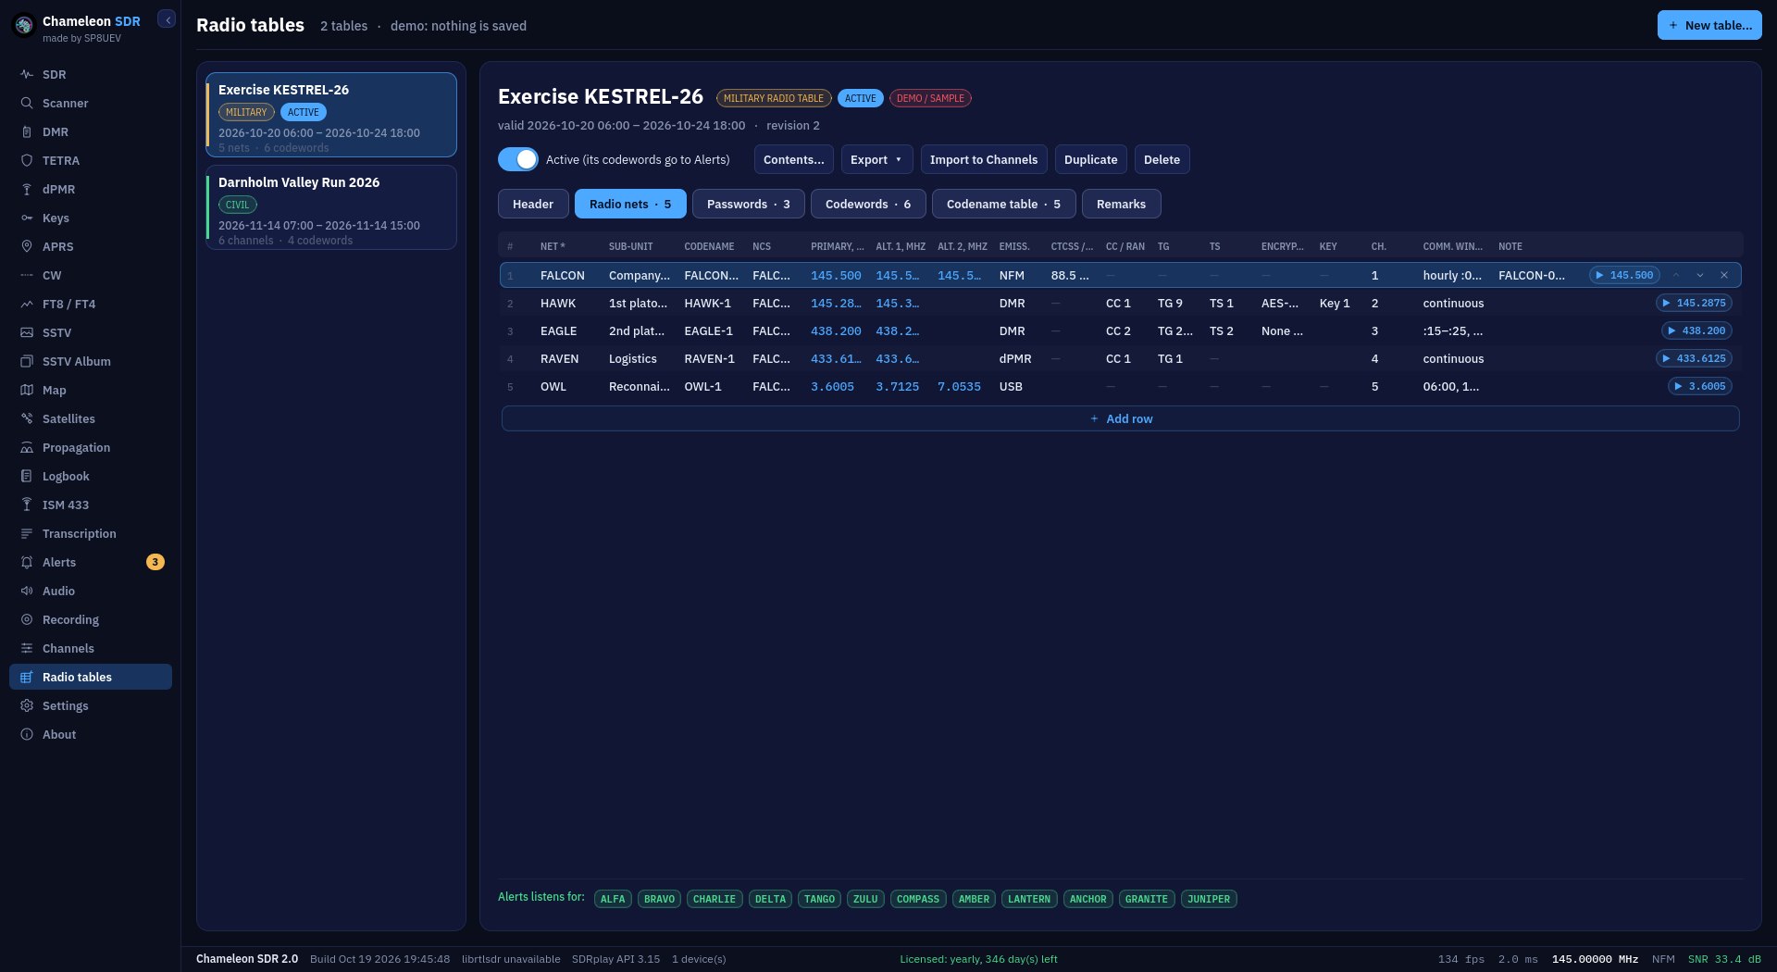Click the About info icon
Screen dimensions: 1777x972
(x=27, y=734)
